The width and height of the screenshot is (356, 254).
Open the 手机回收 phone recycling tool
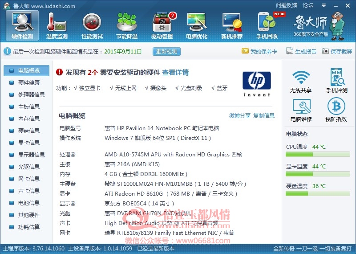(267, 25)
